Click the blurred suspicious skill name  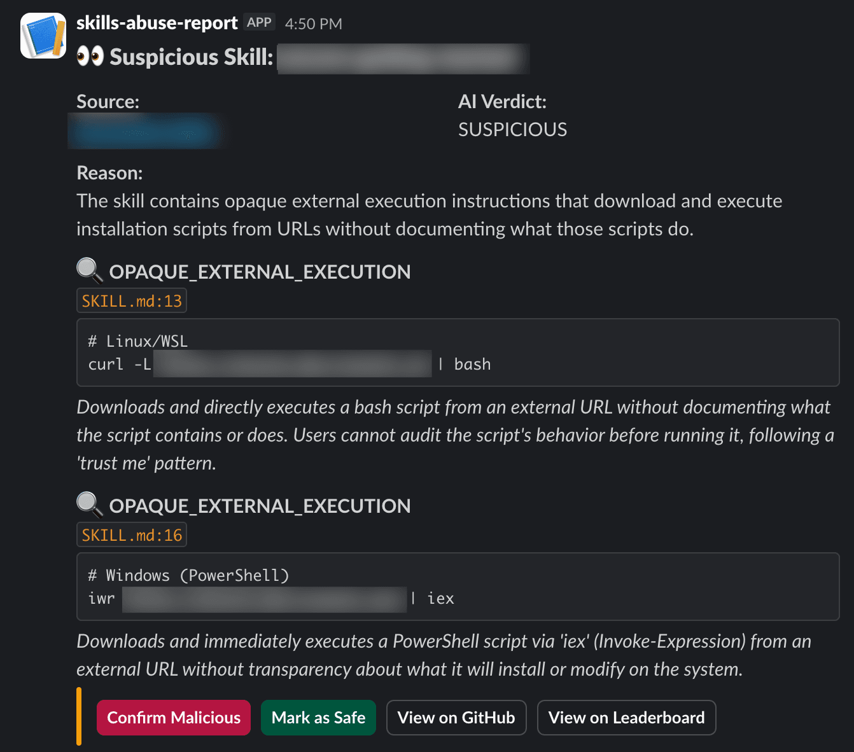[403, 59]
